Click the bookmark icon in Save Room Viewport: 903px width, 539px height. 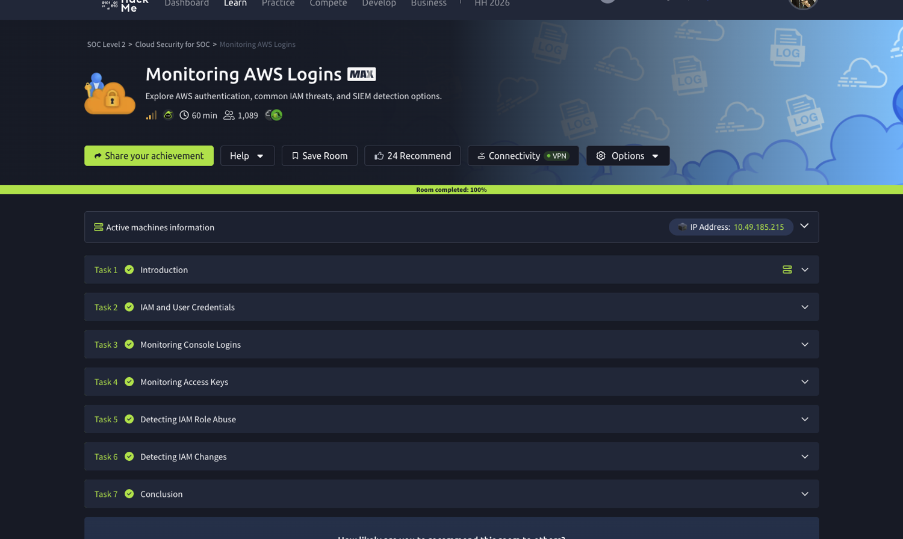point(295,156)
